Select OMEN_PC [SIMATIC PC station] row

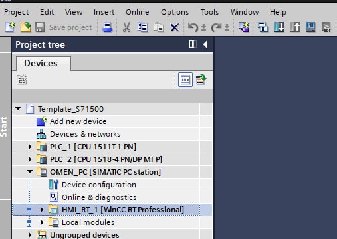pos(106,172)
